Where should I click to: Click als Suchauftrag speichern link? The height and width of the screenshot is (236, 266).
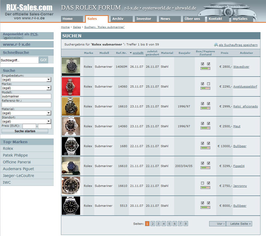(238, 45)
